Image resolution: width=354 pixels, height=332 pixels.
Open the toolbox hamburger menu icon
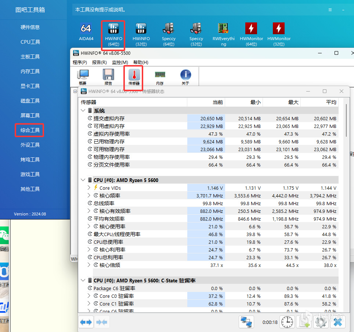[330, 10]
